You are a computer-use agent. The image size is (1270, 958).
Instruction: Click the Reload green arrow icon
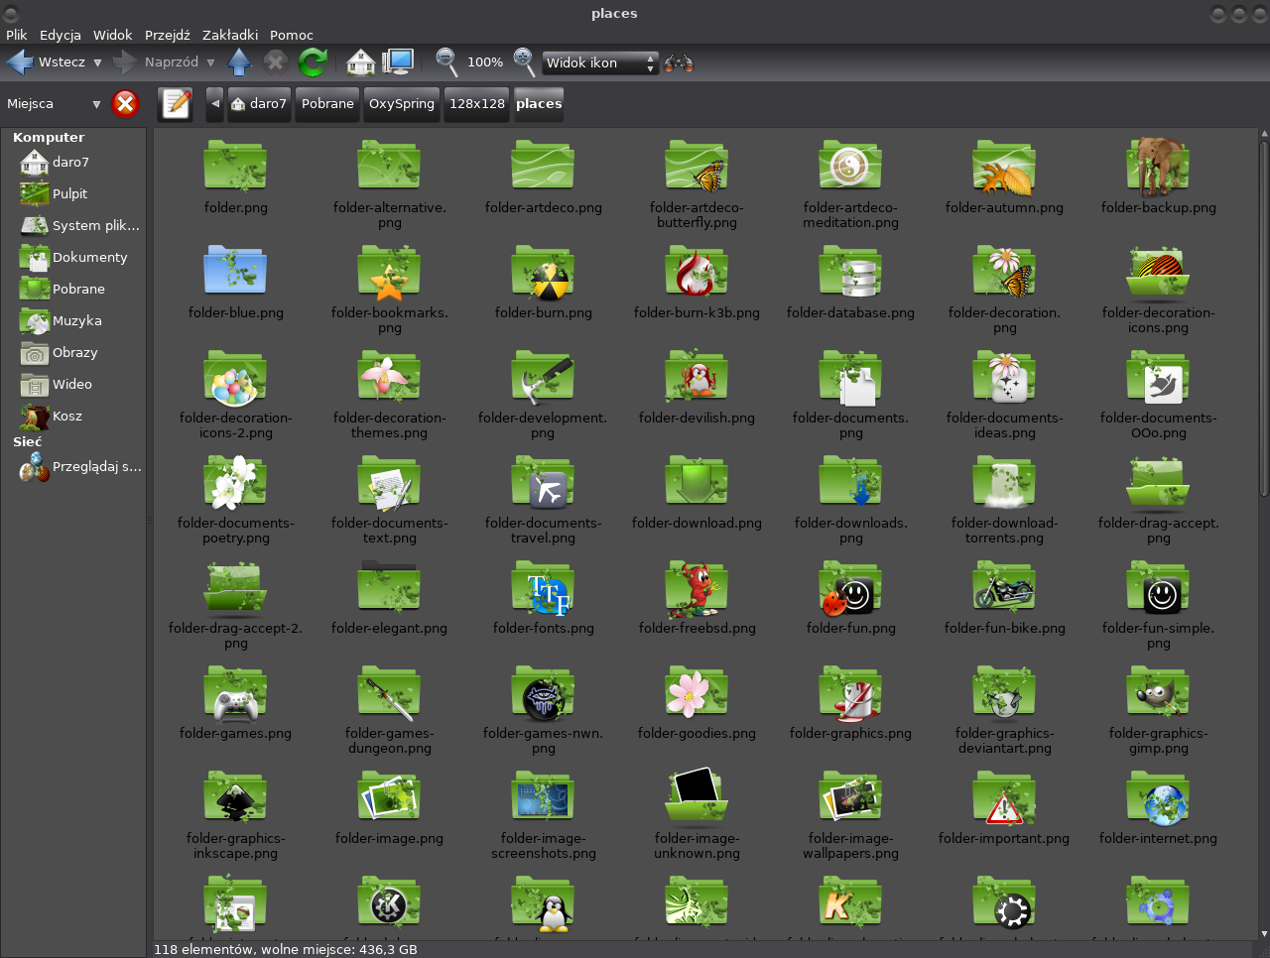(x=313, y=62)
